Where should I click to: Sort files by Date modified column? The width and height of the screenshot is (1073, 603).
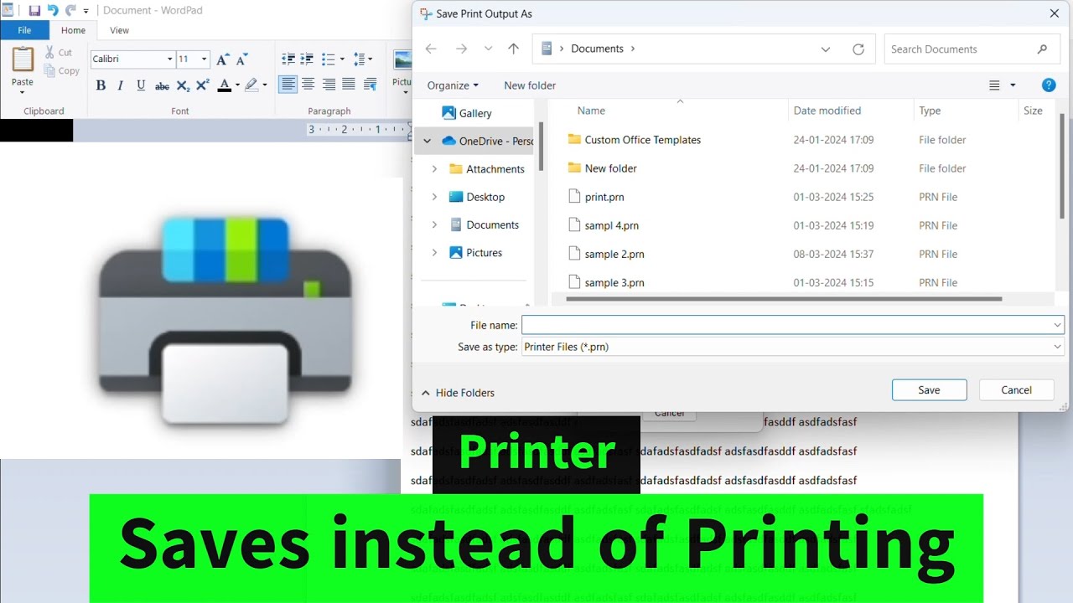(x=827, y=111)
